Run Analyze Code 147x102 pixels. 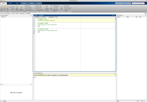38,6
